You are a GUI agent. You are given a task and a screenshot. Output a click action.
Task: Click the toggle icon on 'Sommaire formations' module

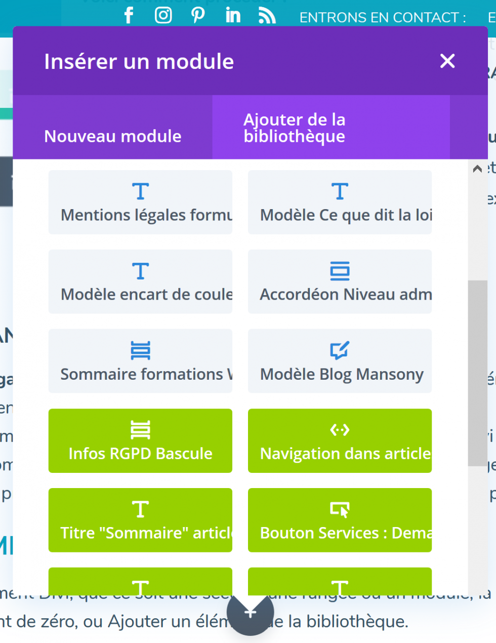(140, 349)
